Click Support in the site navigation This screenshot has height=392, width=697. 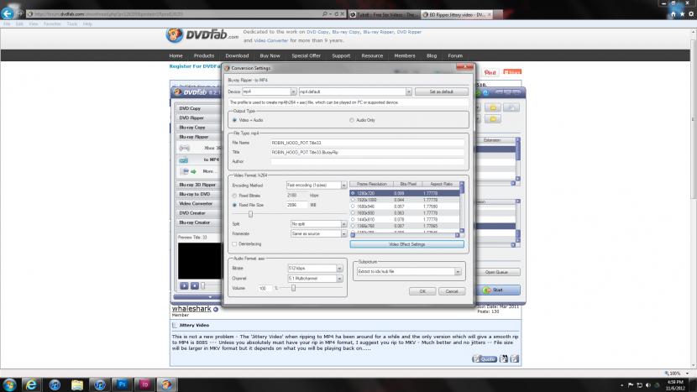coord(340,56)
